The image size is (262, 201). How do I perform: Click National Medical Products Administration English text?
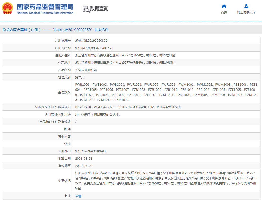tap(45, 13)
